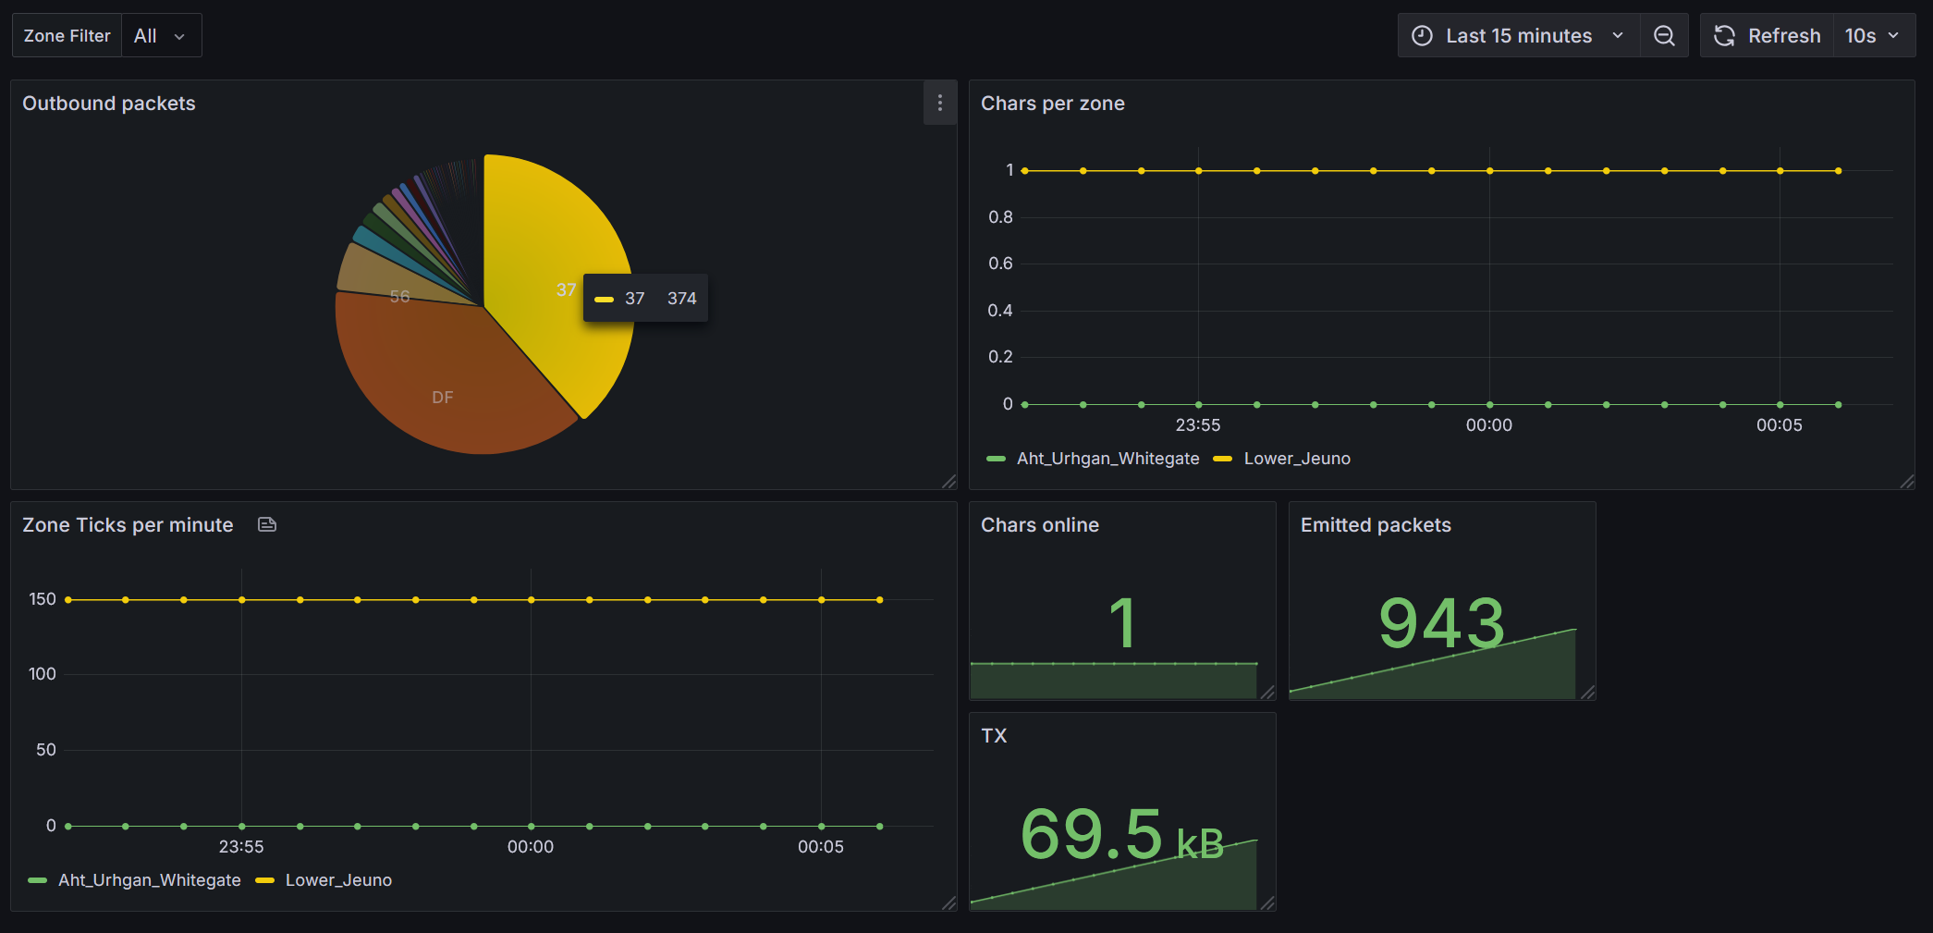The image size is (1933, 933).
Task: Click the brown pie slice labeled DF
Action: (444, 379)
